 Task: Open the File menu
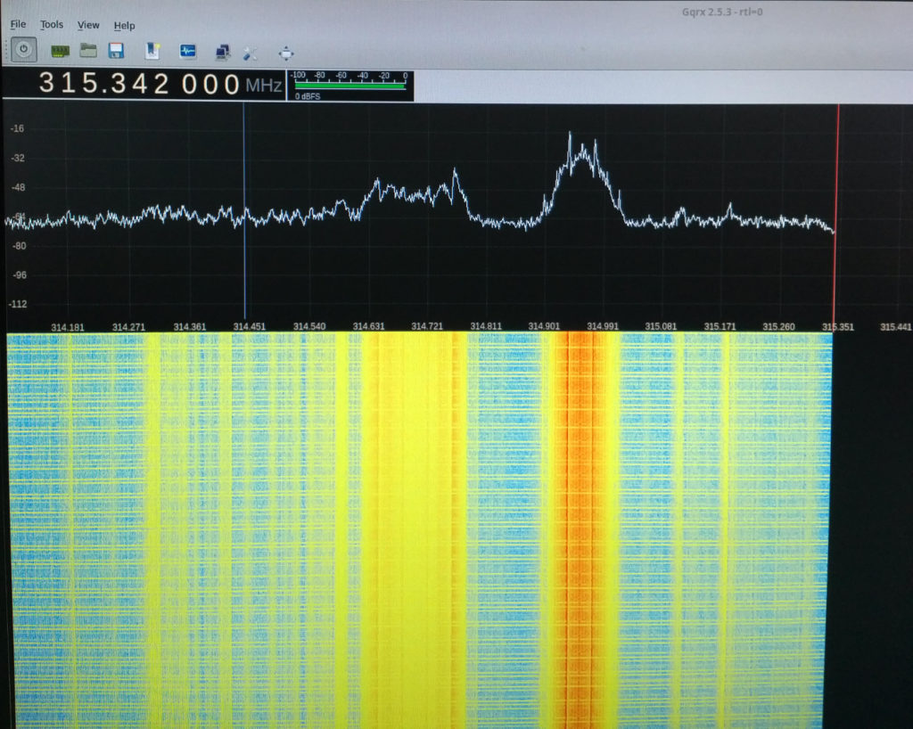pos(18,25)
